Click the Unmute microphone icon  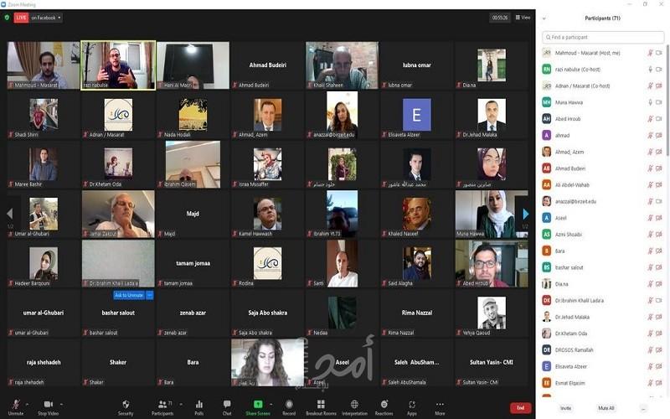[16, 404]
